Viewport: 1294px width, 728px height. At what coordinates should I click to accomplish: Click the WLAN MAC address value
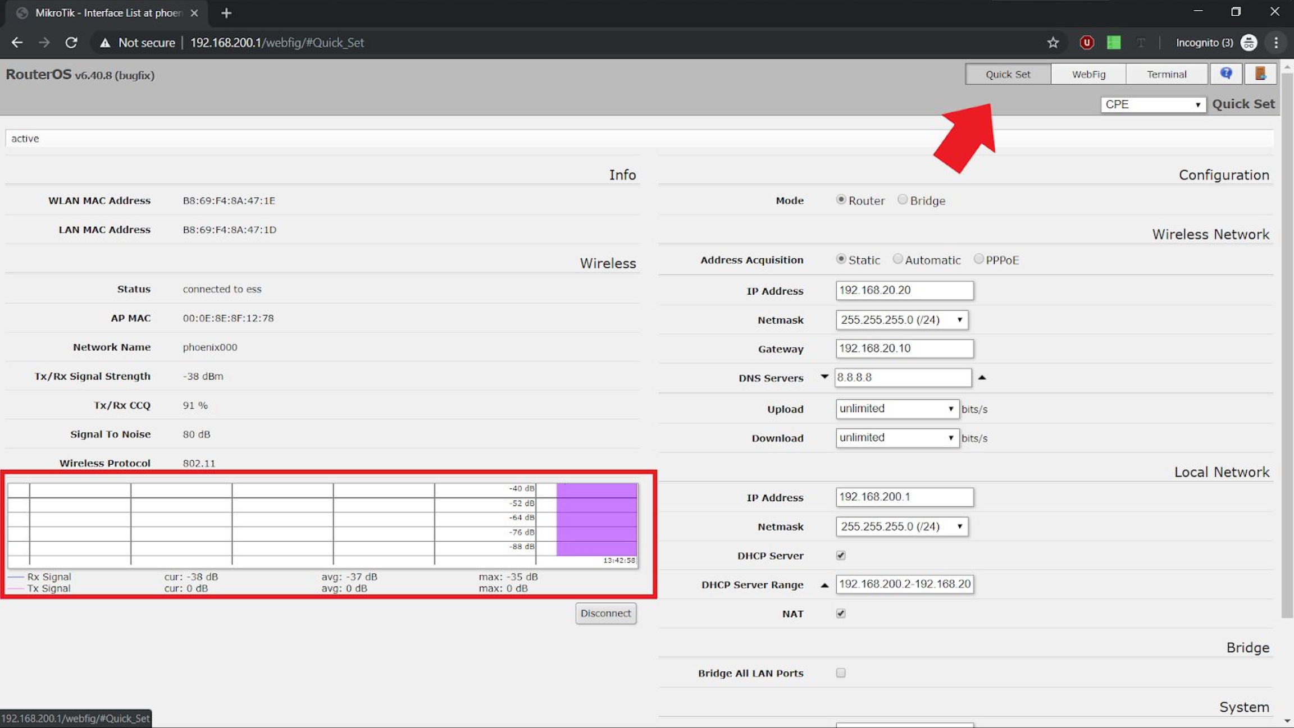click(229, 200)
